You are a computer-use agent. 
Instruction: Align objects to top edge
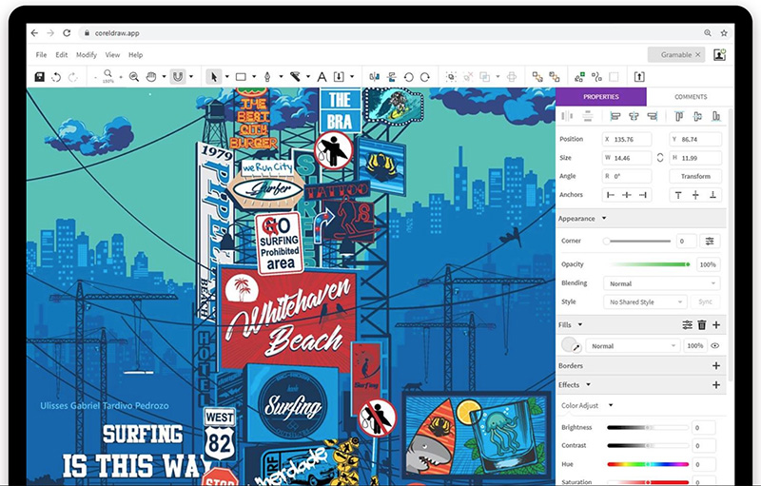coord(679,116)
